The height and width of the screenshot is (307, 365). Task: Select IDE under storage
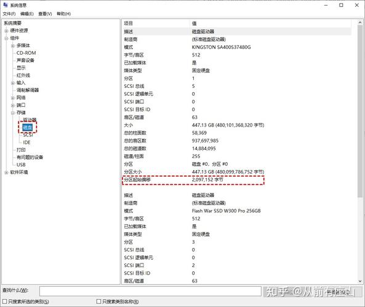click(26, 142)
